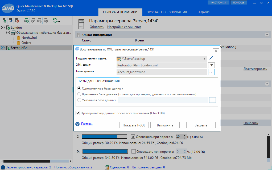
Task: Click the Orders database cylinder icon
Action: (x=18, y=42)
